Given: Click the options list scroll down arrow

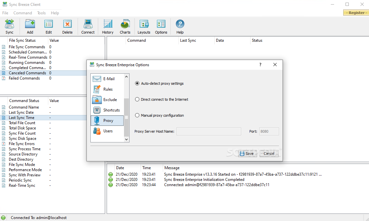Looking at the screenshot, I should point(126,140).
